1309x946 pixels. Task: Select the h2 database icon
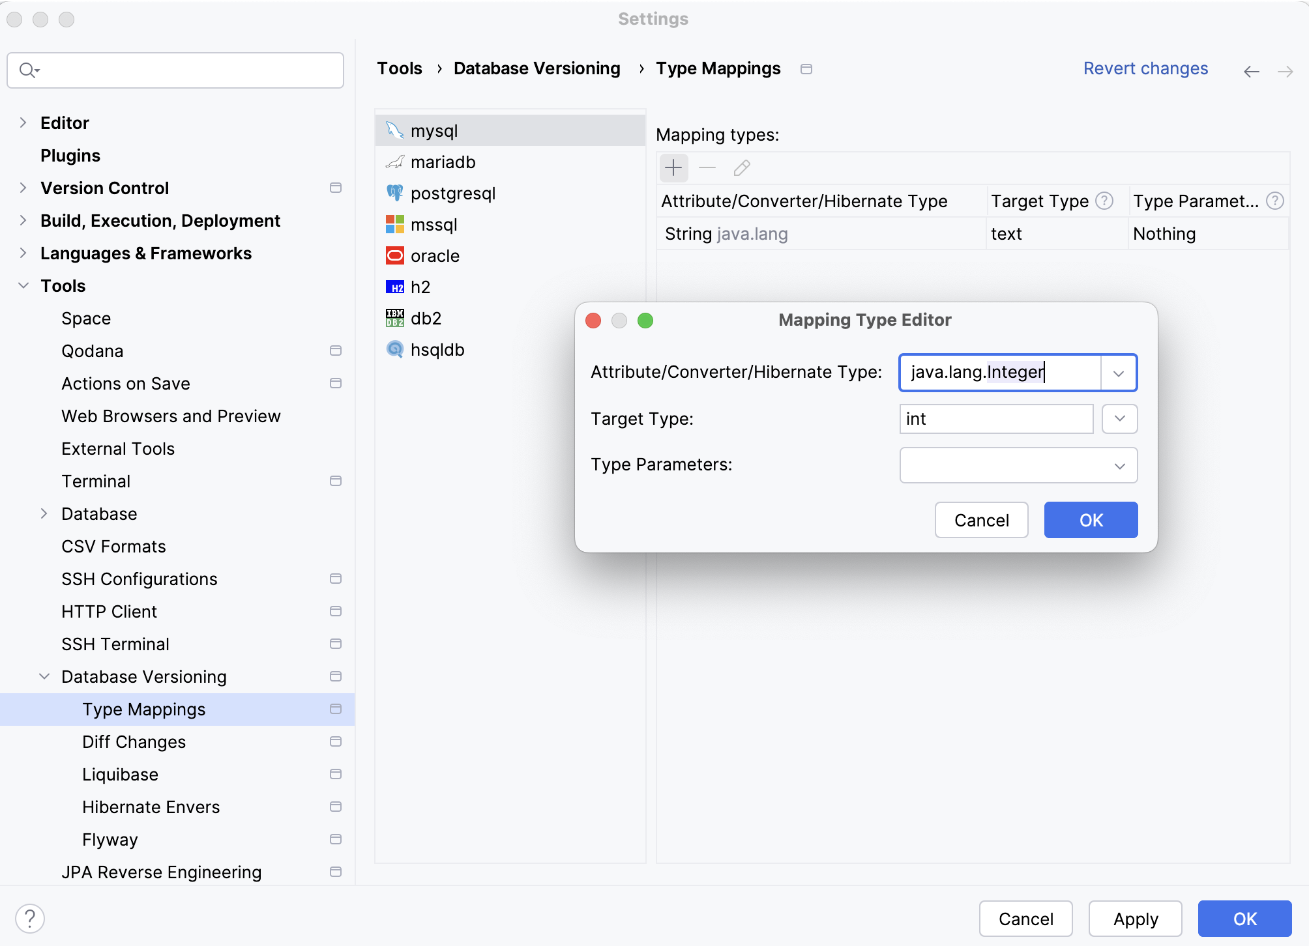pyautogui.click(x=395, y=287)
